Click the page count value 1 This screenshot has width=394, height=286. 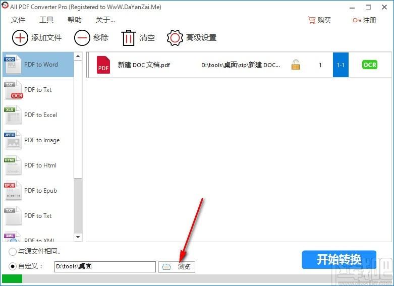320,65
